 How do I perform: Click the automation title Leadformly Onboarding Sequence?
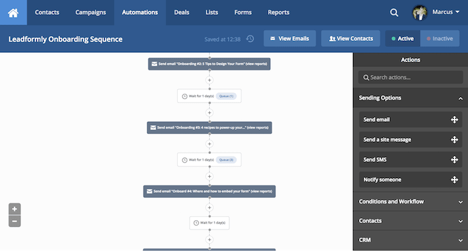tap(66, 39)
